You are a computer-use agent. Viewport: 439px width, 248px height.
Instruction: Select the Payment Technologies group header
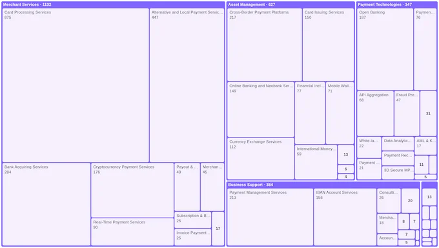[x=397, y=5]
